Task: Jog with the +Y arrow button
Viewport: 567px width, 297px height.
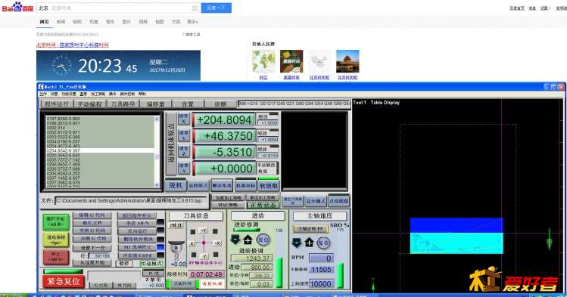Action: [204, 230]
